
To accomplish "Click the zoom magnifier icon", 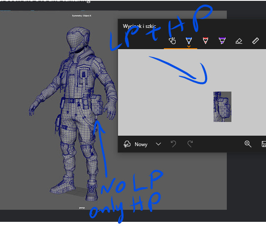I will (248, 144).
